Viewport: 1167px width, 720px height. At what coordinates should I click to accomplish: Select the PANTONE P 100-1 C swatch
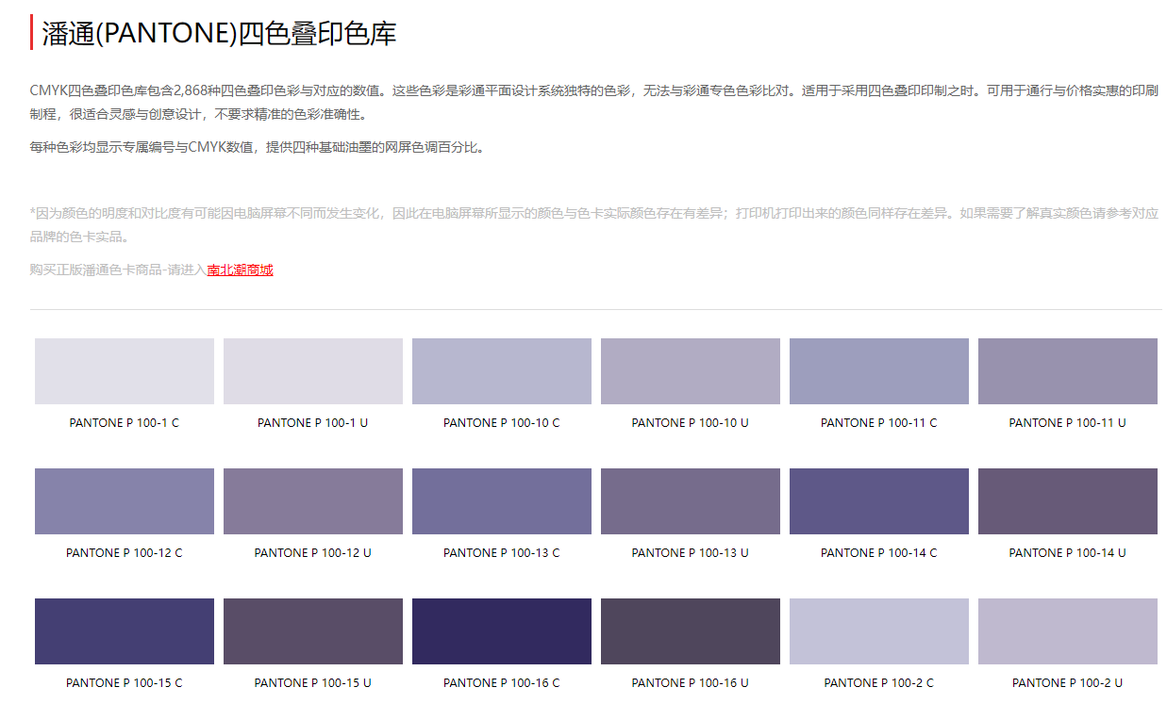(125, 371)
